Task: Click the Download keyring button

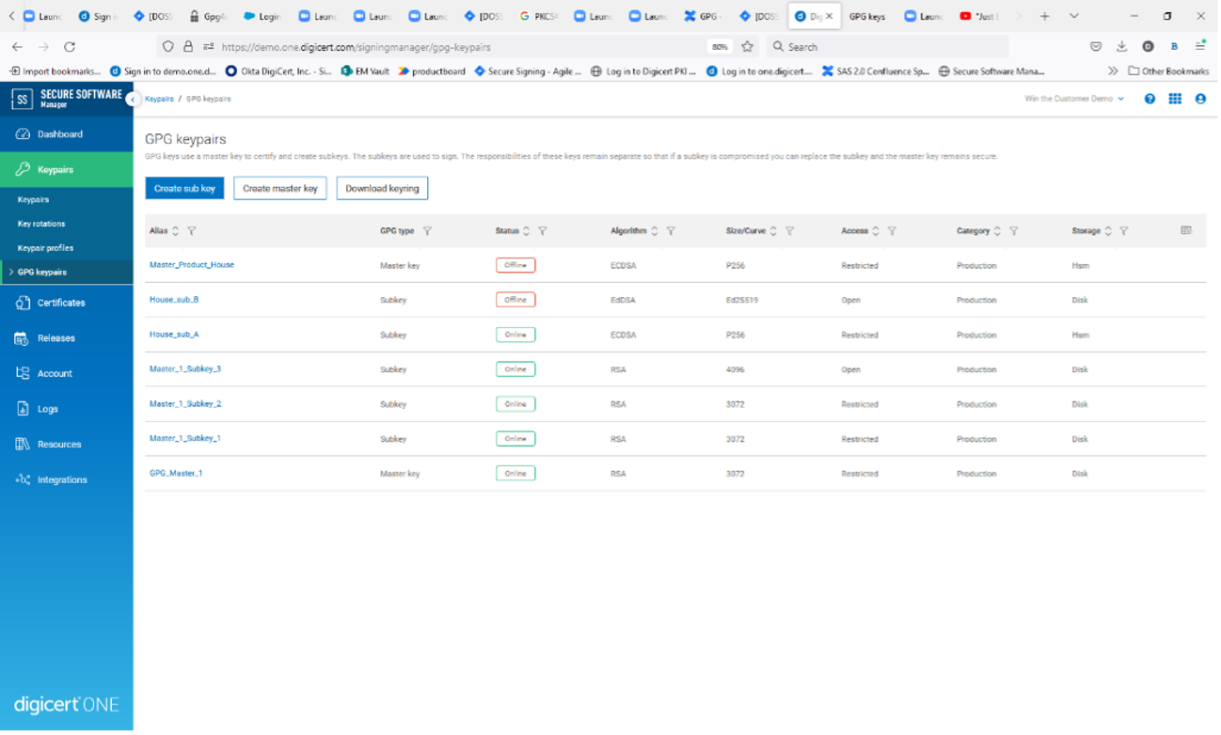Action: 382,188
